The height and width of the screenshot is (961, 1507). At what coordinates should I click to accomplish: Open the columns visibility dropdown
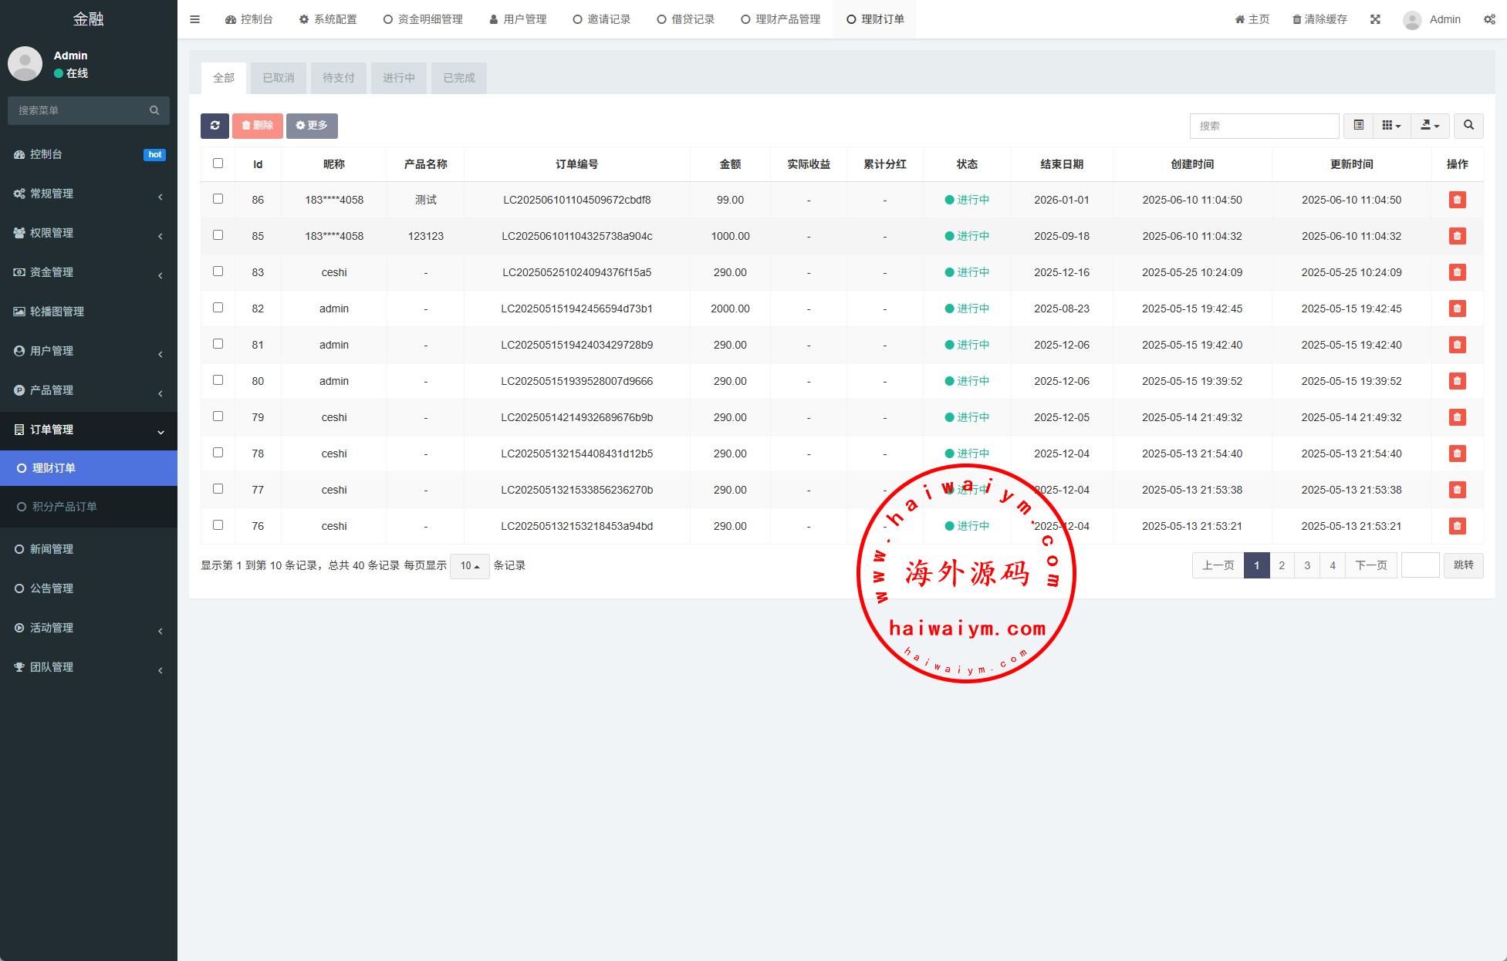(x=1391, y=126)
